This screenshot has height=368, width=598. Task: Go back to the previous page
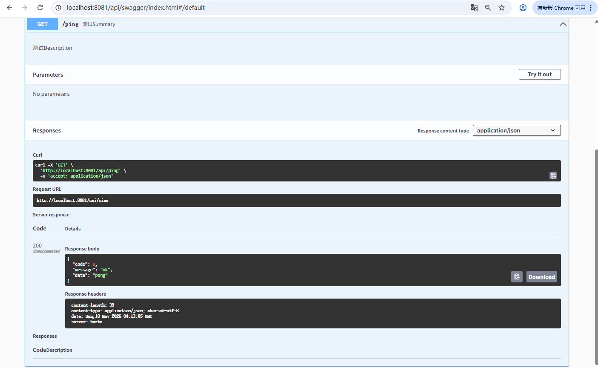click(x=9, y=8)
